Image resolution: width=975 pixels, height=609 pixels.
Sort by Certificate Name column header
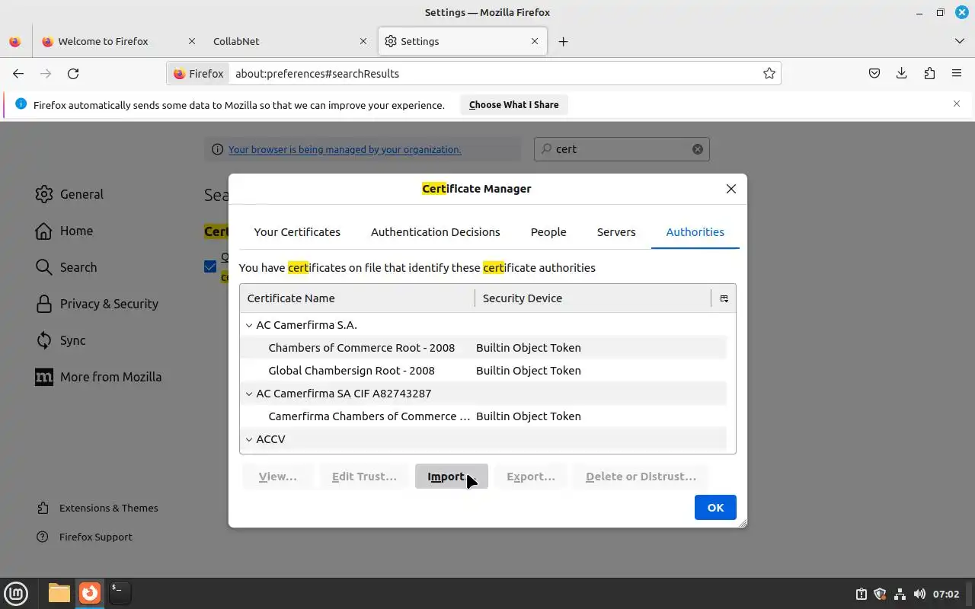356,298
